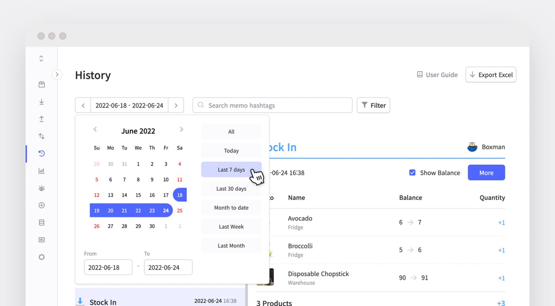
Task: Collapse the sidebar with the round chevron handle
Action: 57,74
